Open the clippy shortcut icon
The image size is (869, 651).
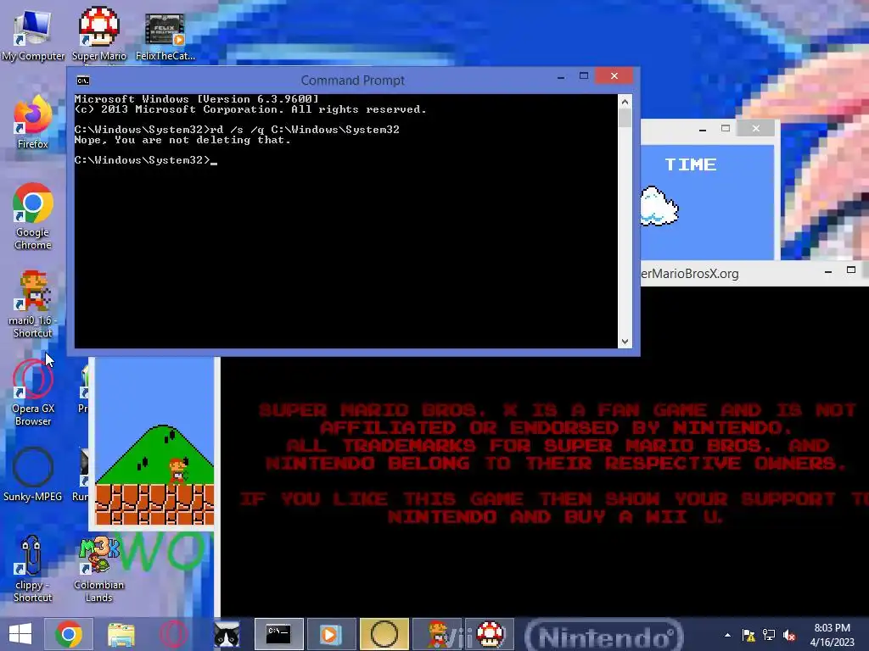(x=33, y=569)
